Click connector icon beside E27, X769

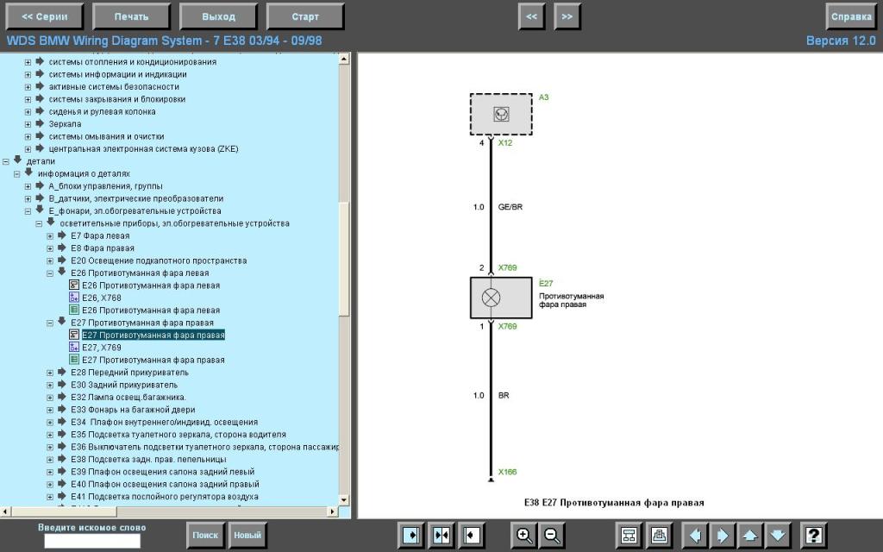coord(74,347)
